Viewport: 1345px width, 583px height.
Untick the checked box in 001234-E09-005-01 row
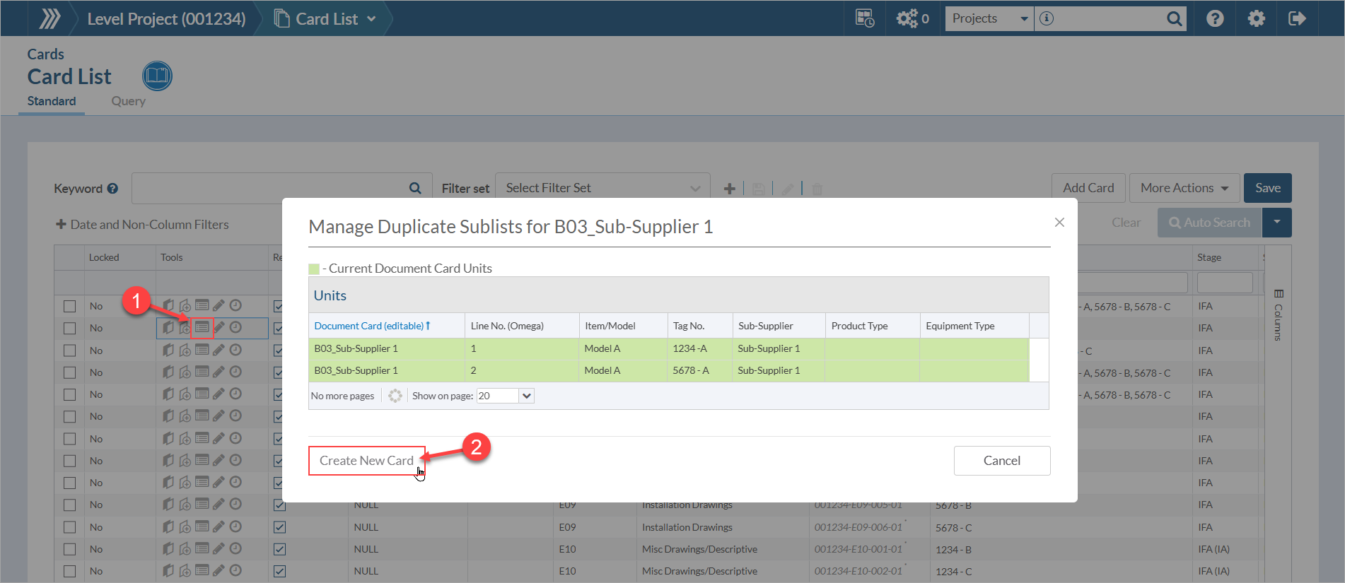click(280, 505)
